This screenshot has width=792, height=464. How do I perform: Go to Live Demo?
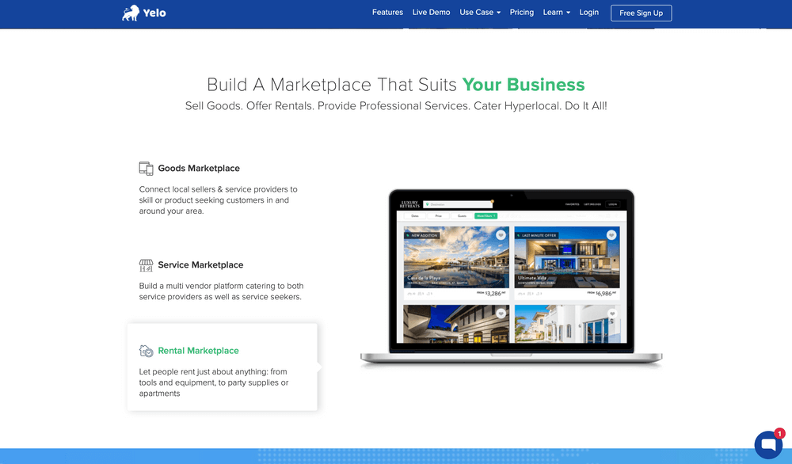pos(431,12)
